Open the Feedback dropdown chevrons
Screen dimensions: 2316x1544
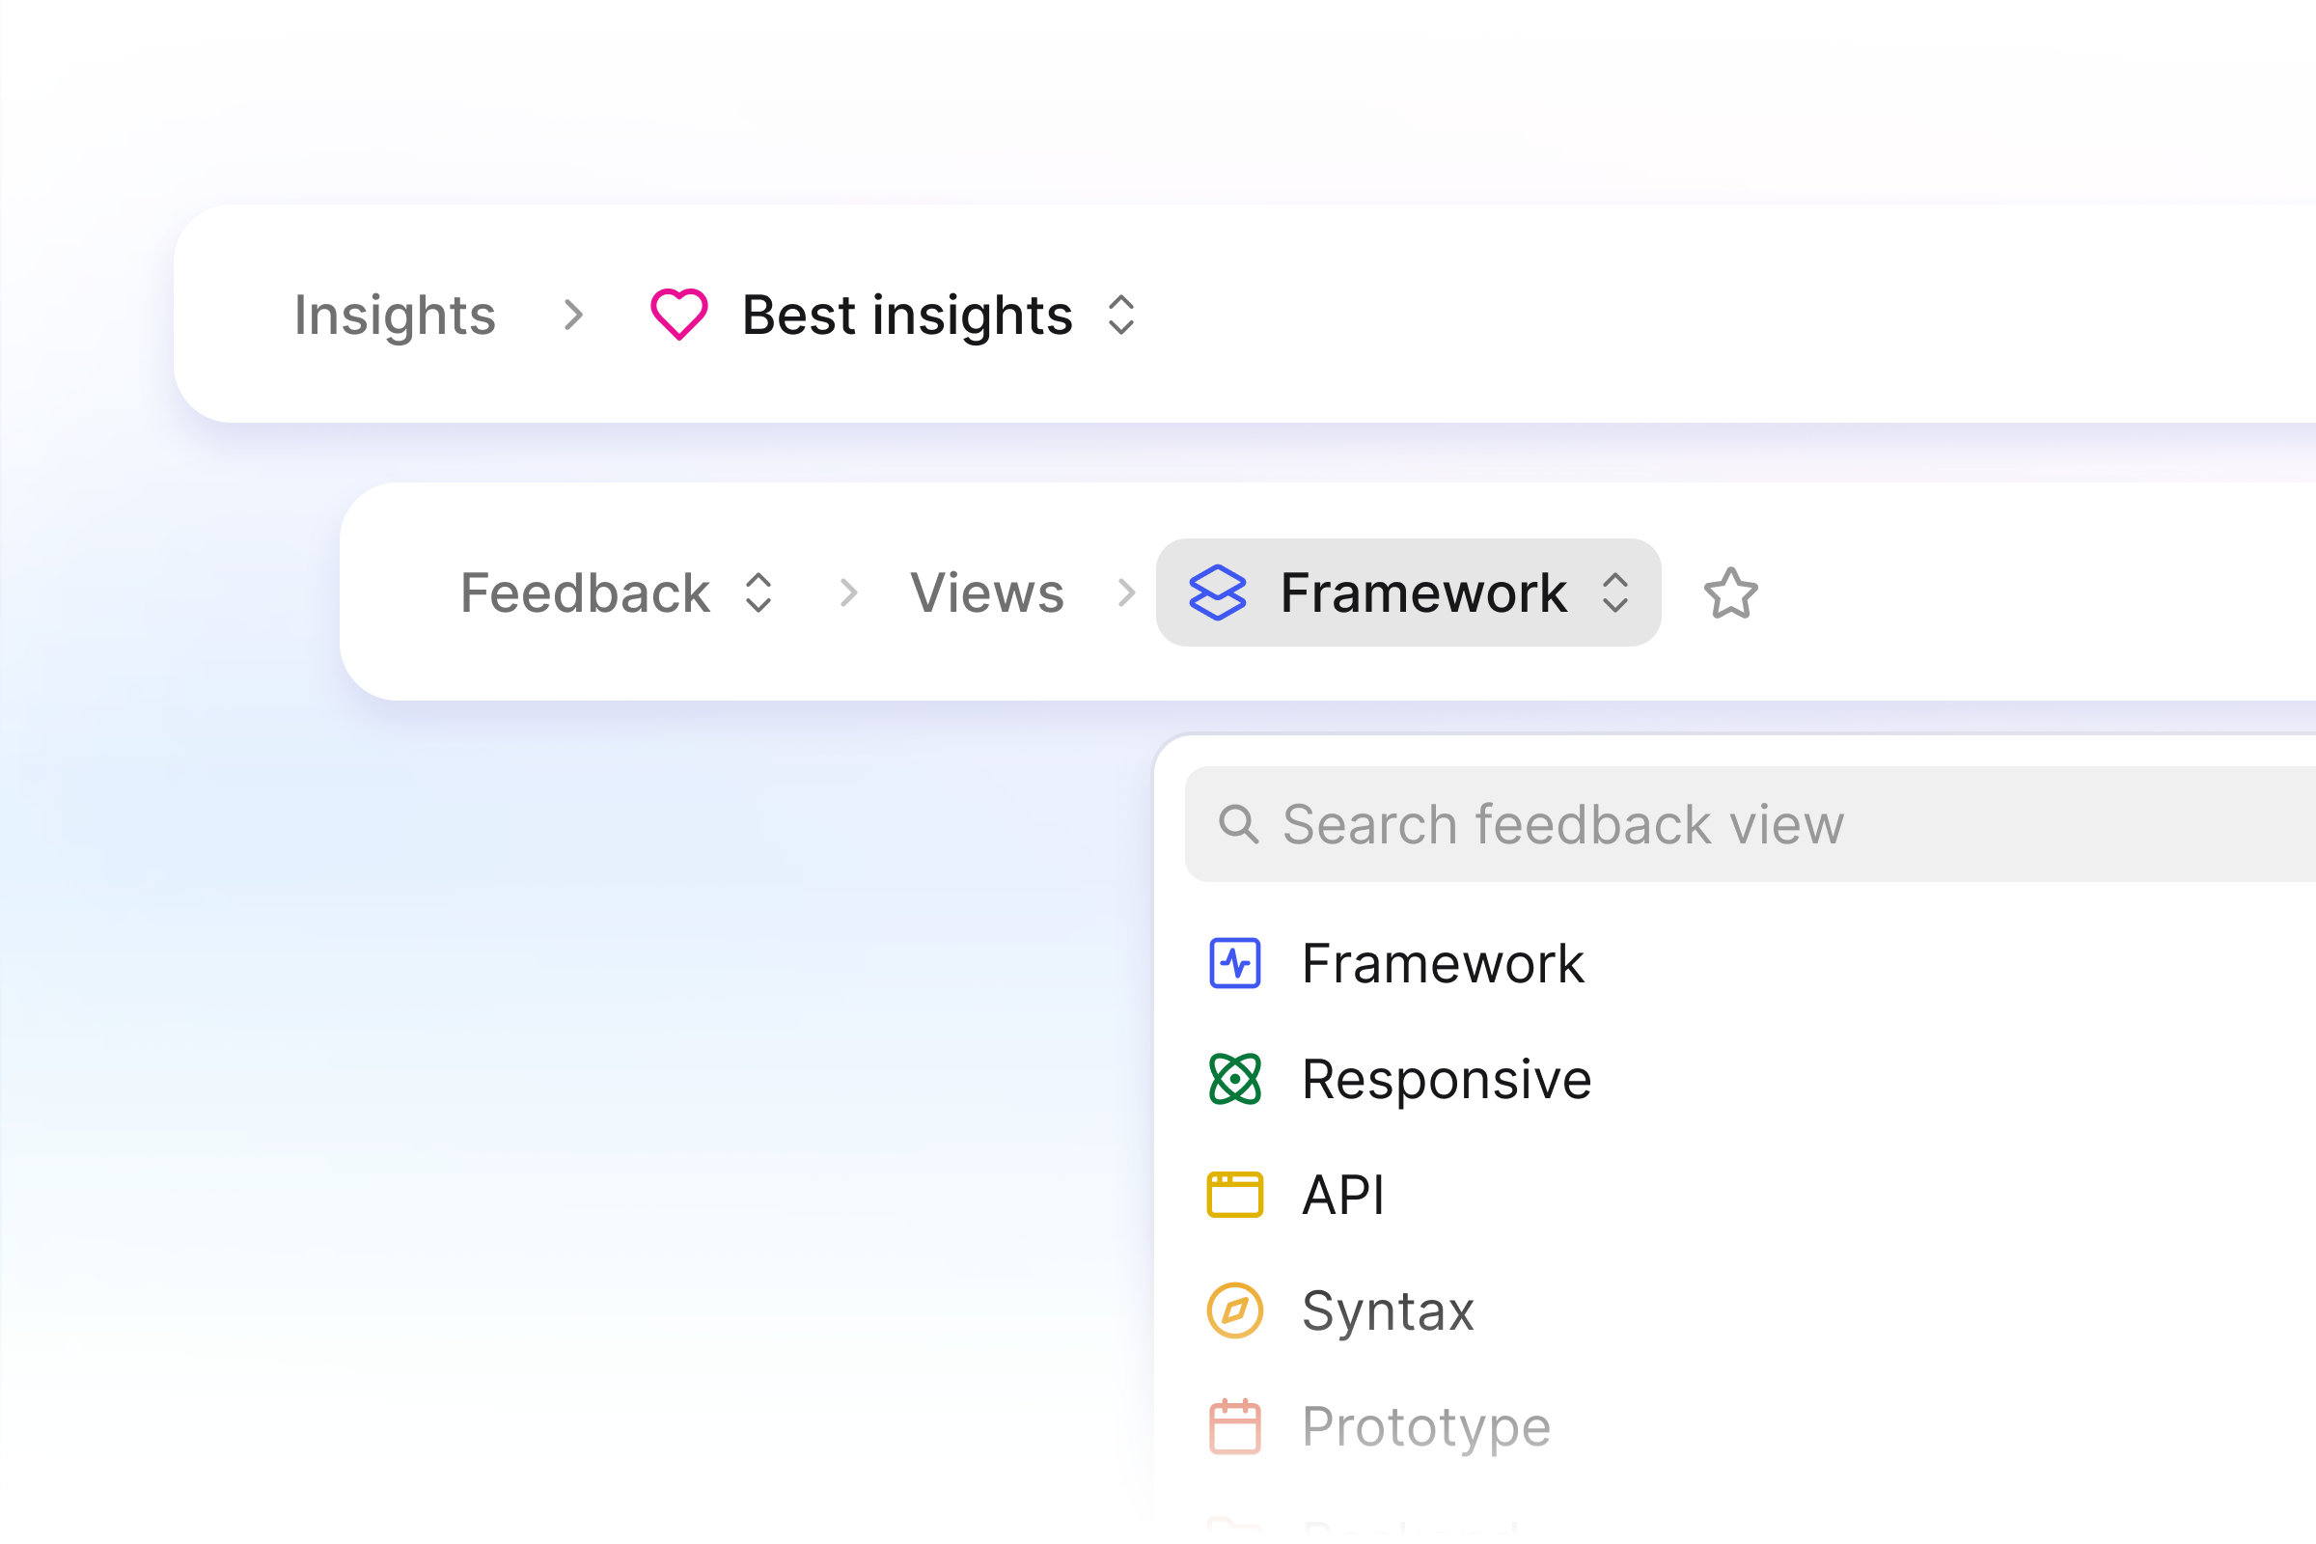[x=758, y=593]
